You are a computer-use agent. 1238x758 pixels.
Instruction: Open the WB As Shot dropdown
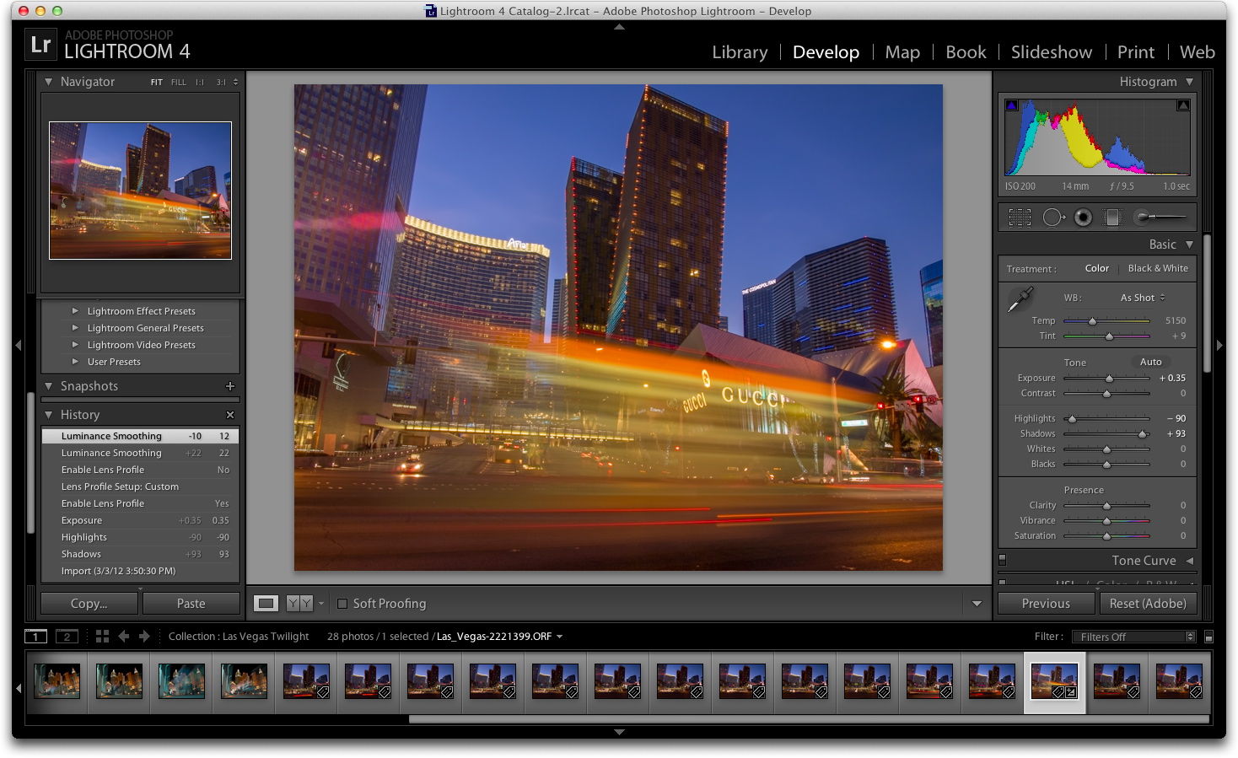[1142, 298]
